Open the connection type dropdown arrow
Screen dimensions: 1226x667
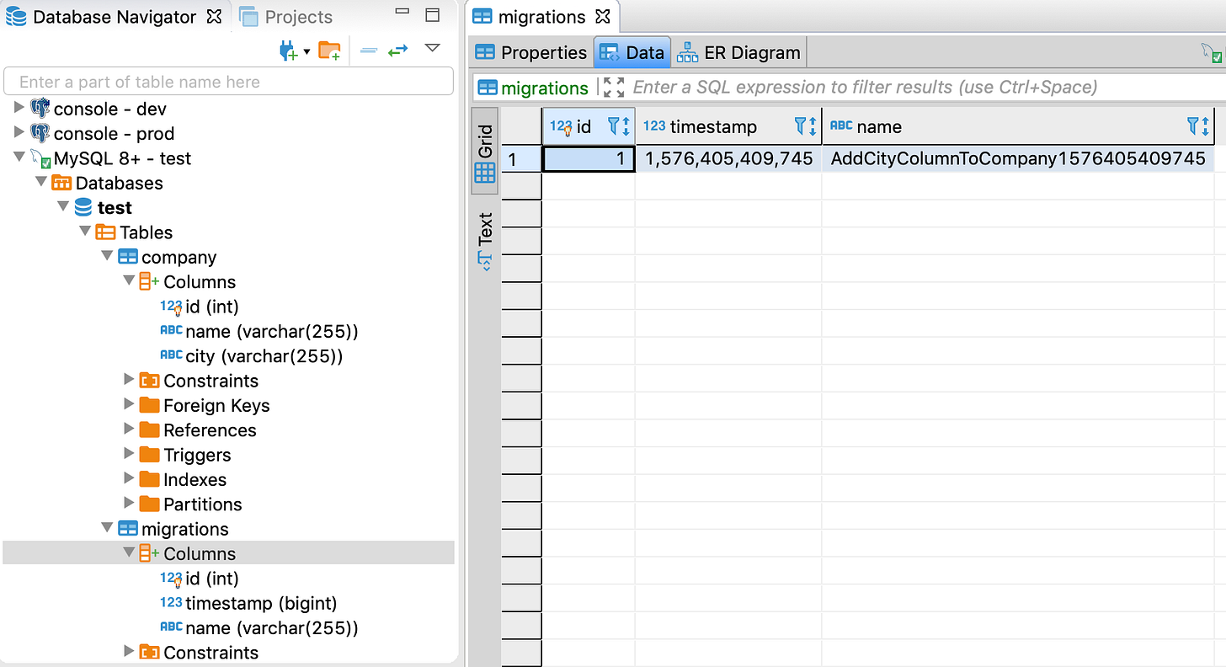[x=305, y=50]
